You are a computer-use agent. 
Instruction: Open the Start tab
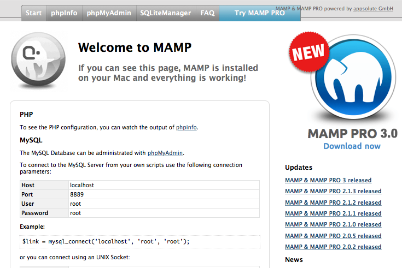tap(33, 13)
